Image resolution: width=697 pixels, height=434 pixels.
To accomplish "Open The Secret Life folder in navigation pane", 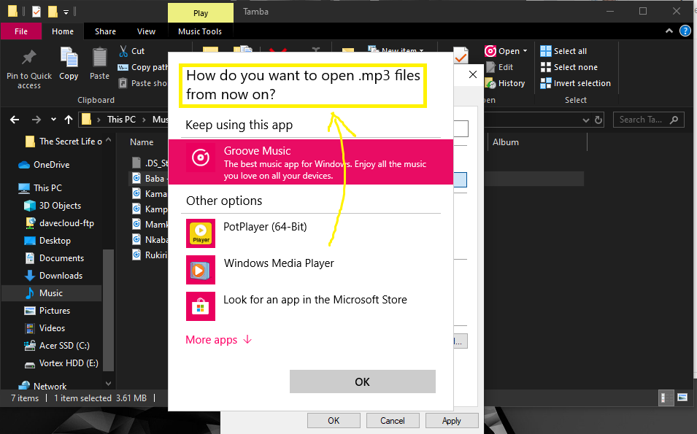I will (63, 142).
